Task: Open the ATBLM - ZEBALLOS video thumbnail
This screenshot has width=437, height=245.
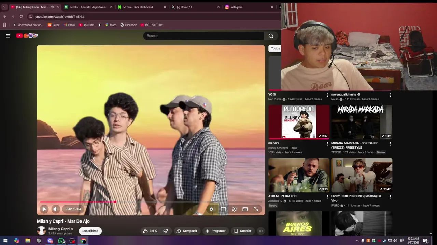Action: click(299, 175)
